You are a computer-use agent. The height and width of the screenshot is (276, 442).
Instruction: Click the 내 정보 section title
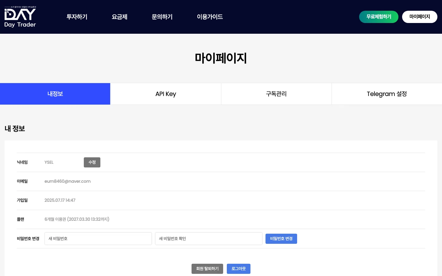[x=15, y=128]
